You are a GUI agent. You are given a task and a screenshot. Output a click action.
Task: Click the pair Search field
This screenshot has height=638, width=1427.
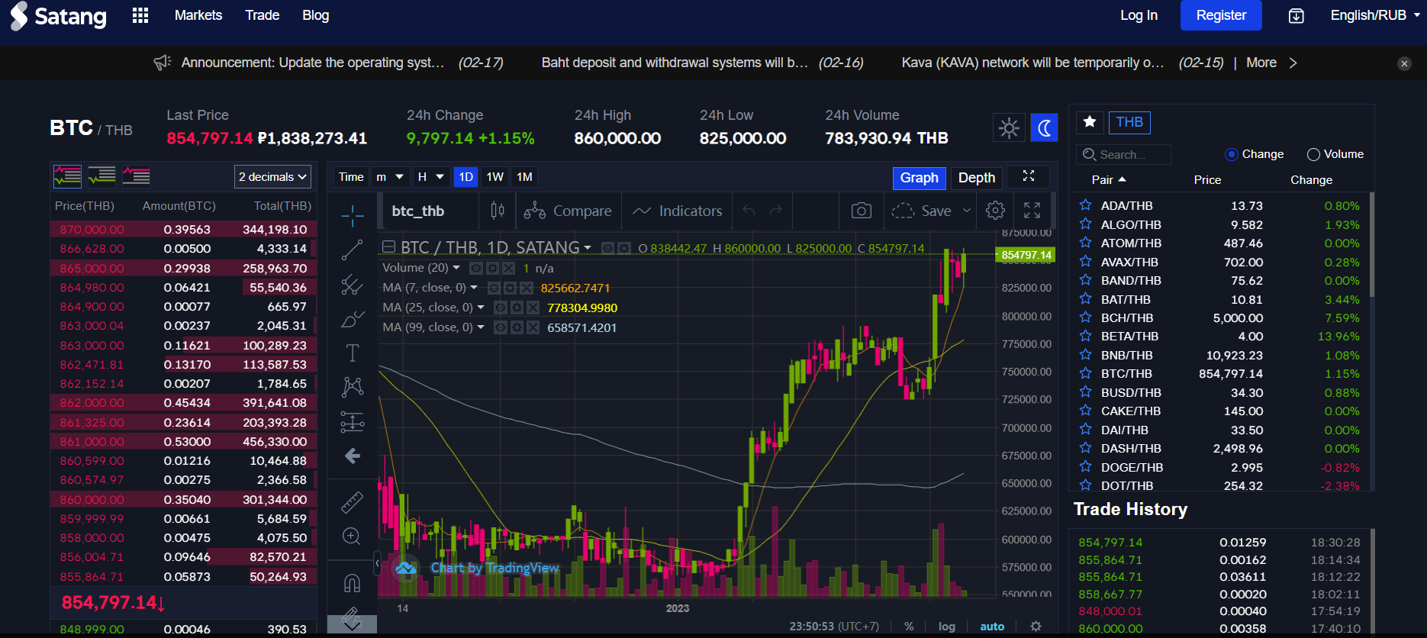pos(1123,155)
